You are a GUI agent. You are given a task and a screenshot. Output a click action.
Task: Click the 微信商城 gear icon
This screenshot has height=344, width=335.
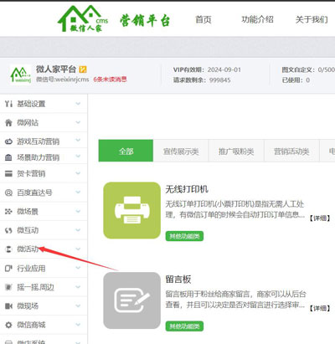pyautogui.click(x=8, y=325)
